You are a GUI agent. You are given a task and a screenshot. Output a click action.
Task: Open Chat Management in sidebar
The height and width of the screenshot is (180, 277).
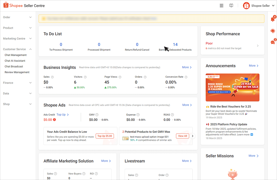point(16,55)
